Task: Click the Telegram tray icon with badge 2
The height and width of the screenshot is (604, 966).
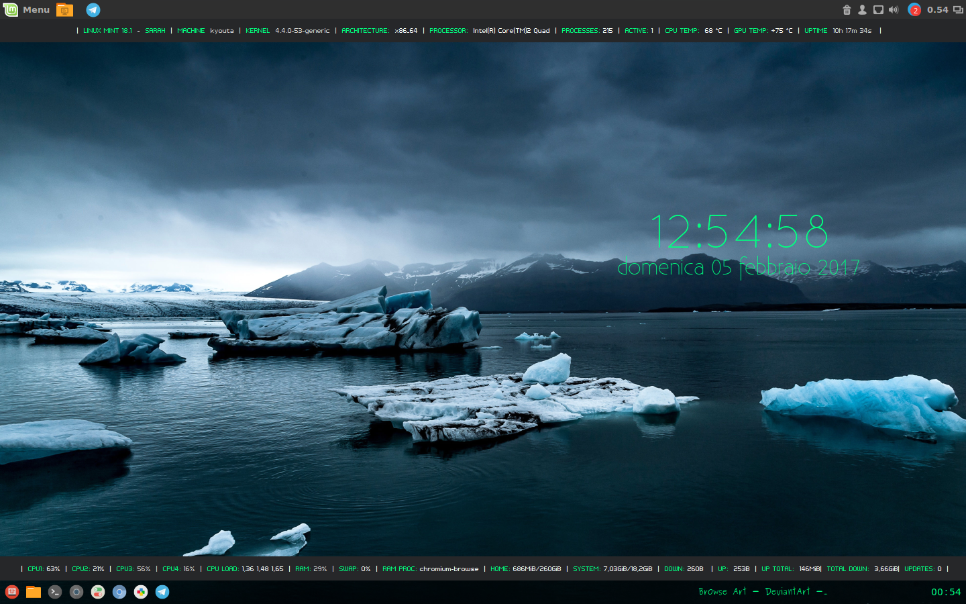Action: pyautogui.click(x=914, y=9)
